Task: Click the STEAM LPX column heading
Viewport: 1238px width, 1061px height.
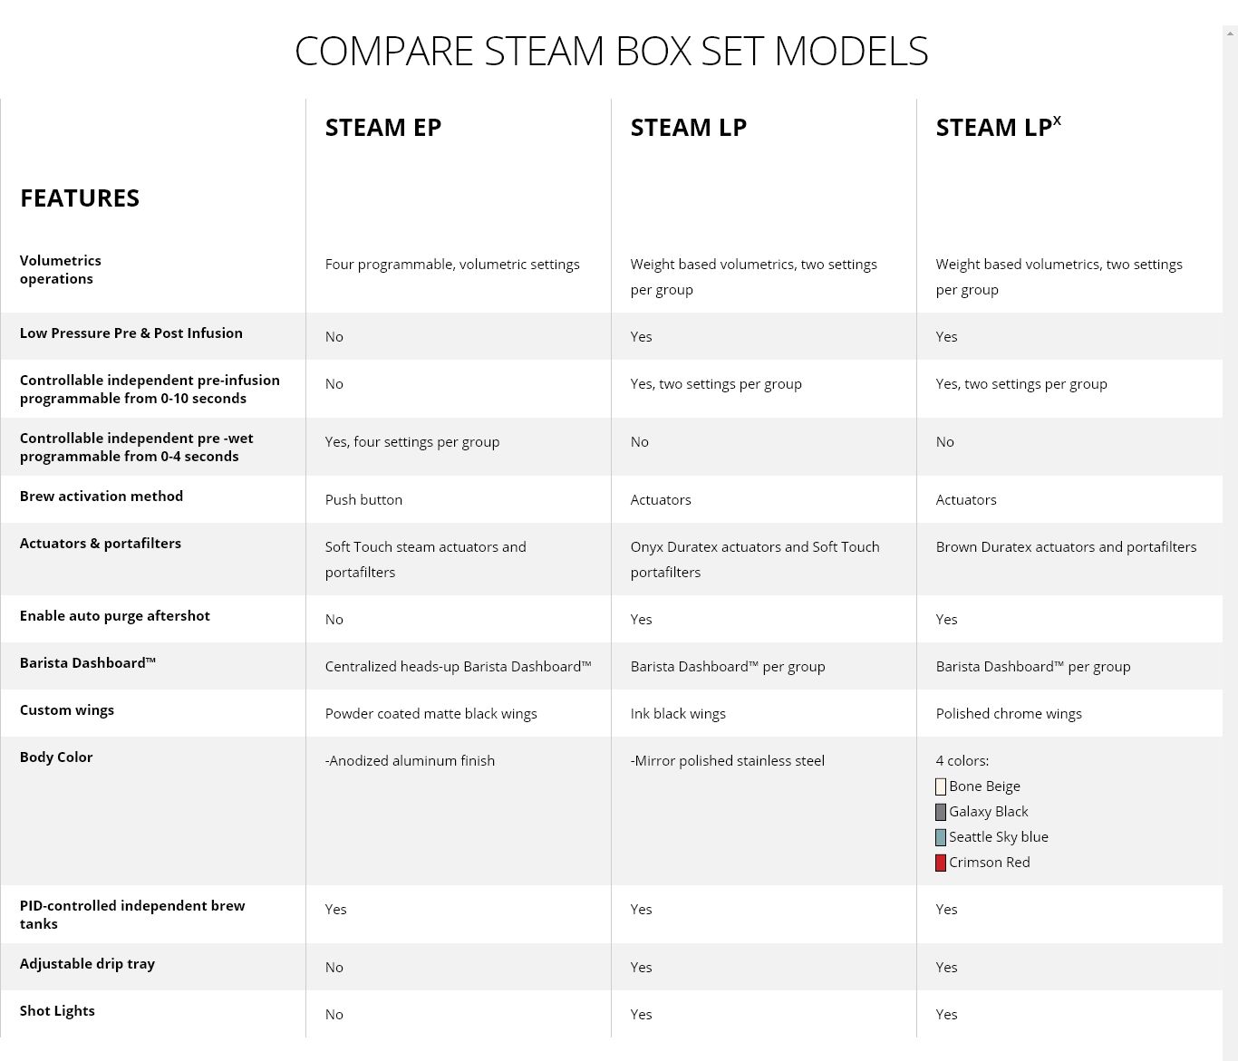Action: point(998,127)
